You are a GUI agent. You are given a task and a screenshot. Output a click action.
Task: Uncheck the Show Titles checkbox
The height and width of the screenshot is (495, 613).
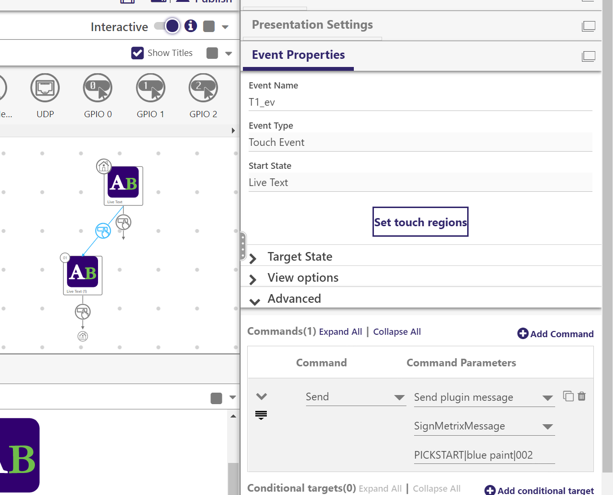[137, 53]
